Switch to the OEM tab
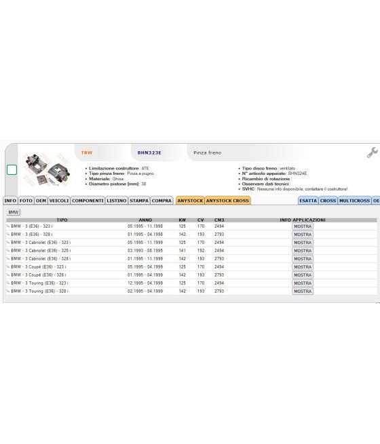The height and width of the screenshot is (444, 380). point(41,201)
